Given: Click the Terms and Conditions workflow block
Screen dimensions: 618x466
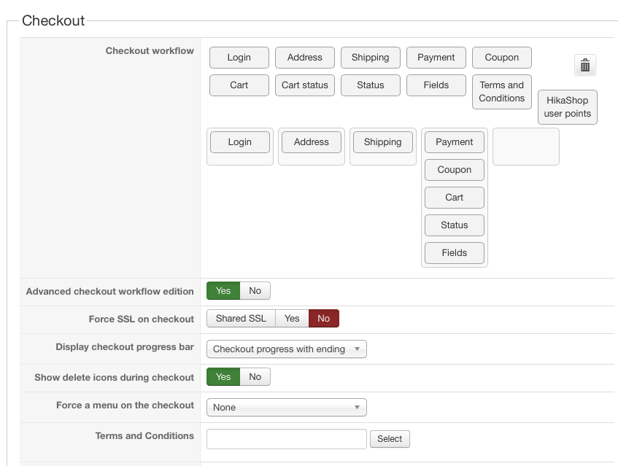Looking at the screenshot, I should click(502, 92).
